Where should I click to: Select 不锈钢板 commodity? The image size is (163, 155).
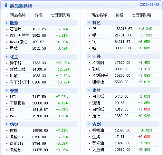point(100,75)
